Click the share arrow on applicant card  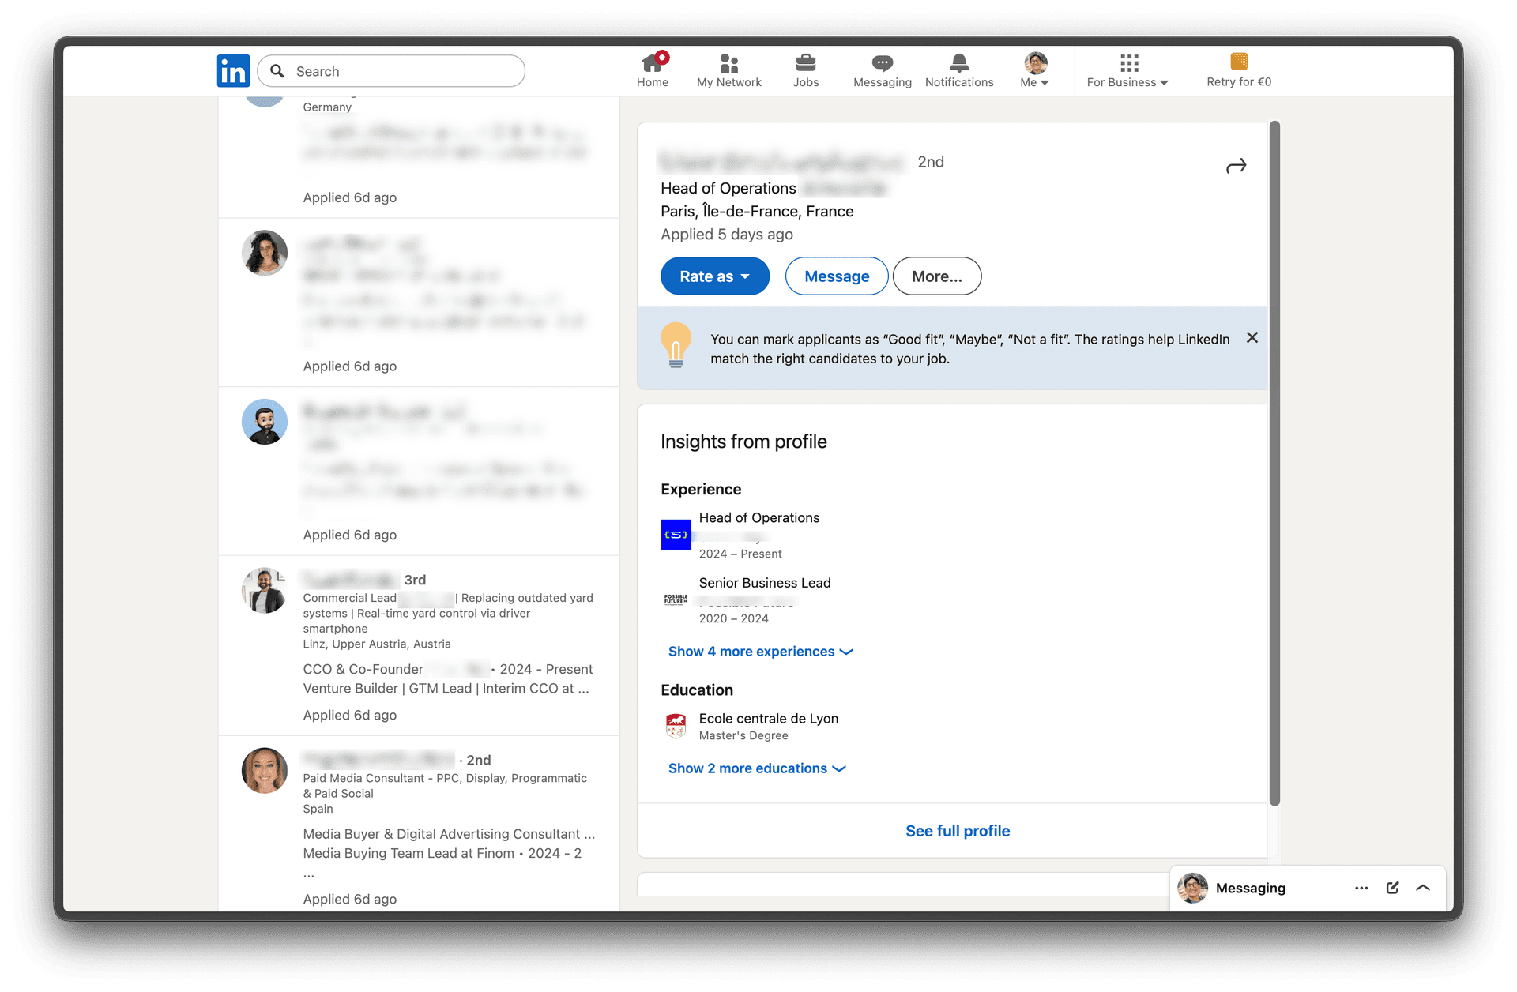tap(1236, 166)
